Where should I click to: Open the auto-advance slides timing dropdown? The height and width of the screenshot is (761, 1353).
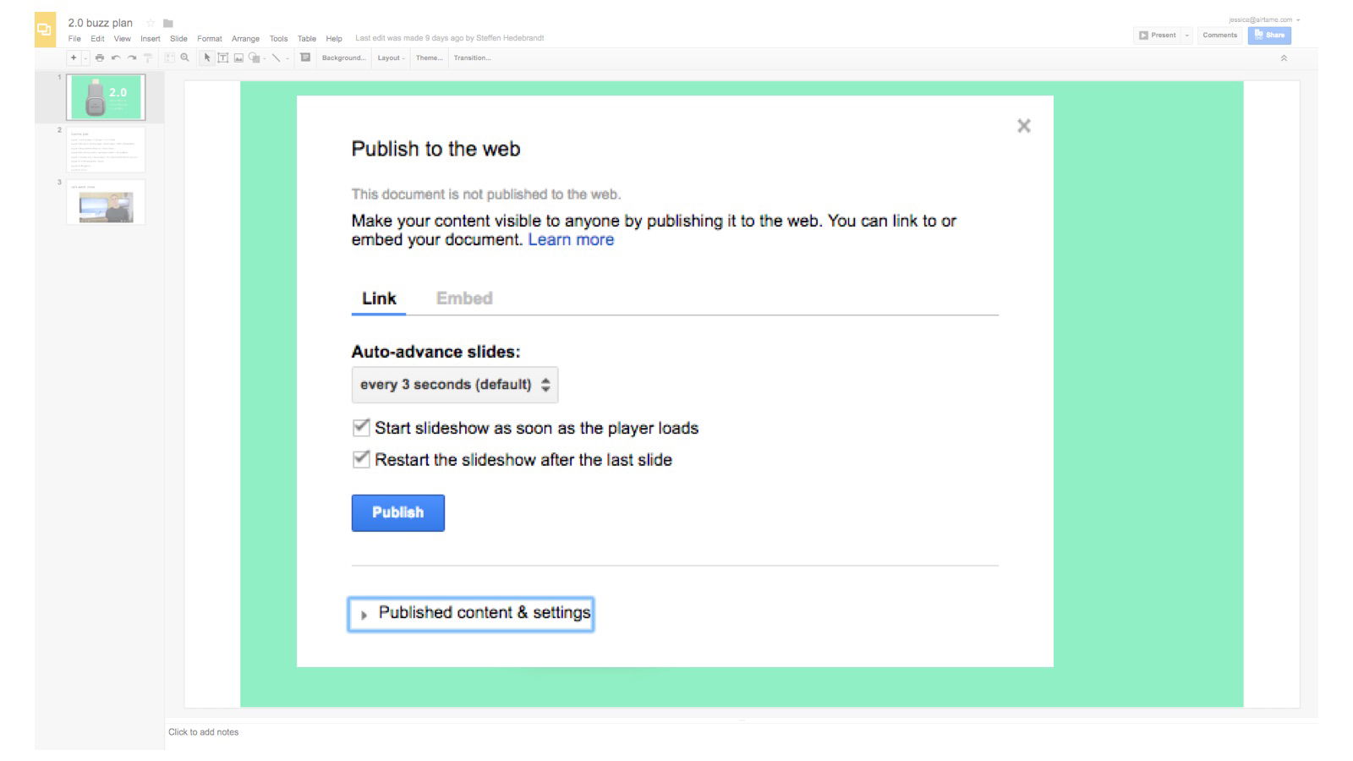(x=455, y=385)
